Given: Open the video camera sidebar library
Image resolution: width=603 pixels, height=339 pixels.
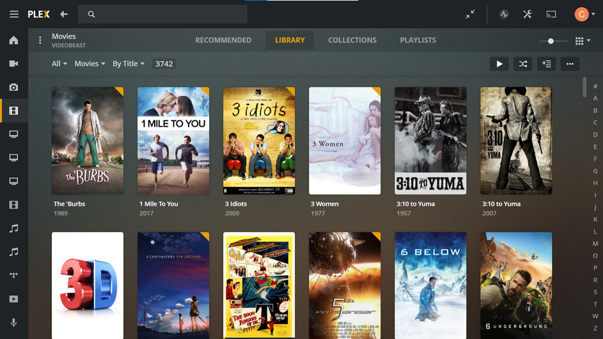Looking at the screenshot, I should coord(14,63).
